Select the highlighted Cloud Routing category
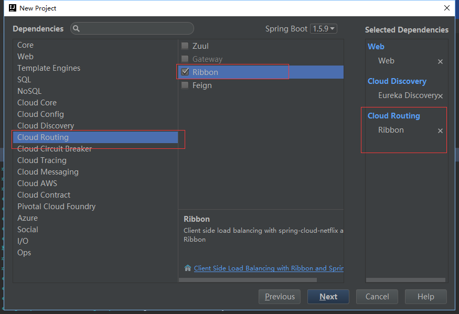Screen dimensions: 459x314 (x=95, y=137)
